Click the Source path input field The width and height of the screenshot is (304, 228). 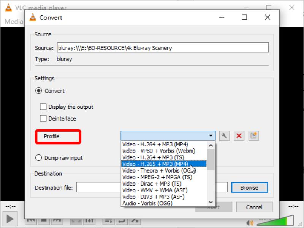click(163, 48)
